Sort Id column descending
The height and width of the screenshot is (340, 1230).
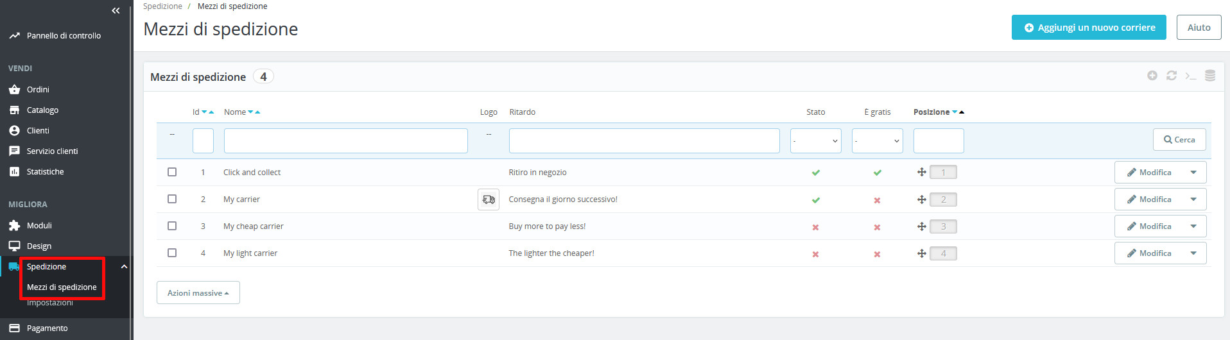pyautogui.click(x=204, y=112)
